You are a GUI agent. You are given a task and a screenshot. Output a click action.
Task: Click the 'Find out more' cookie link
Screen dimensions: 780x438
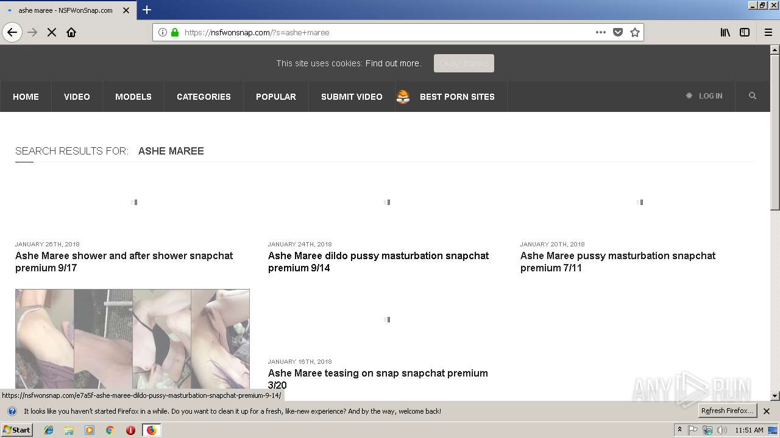click(x=393, y=63)
